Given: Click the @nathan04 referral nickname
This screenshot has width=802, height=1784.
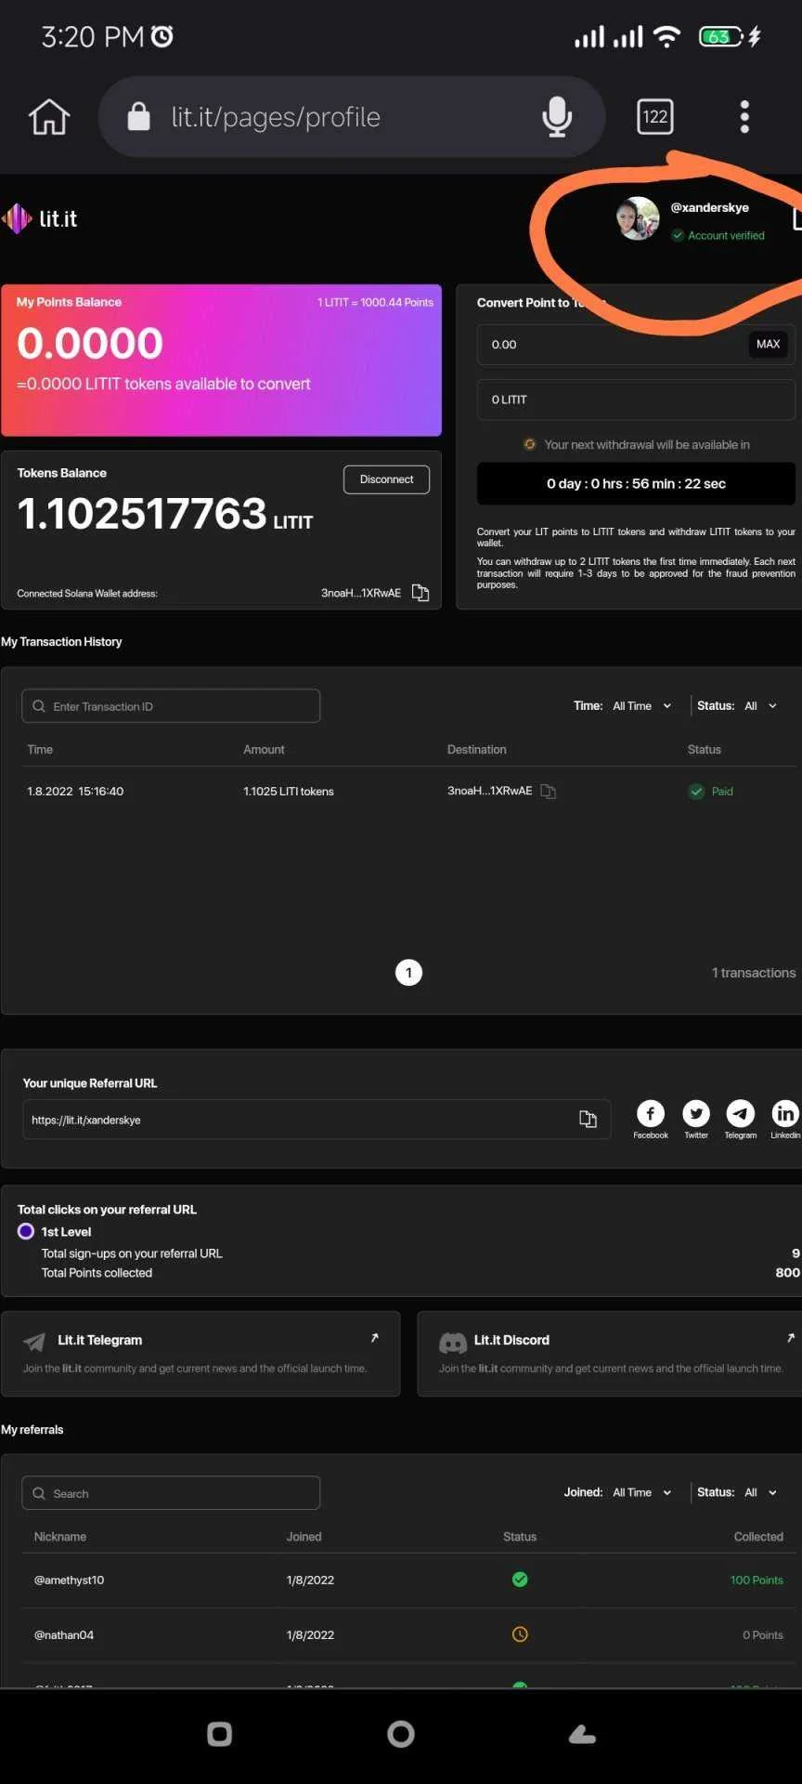Looking at the screenshot, I should tap(64, 1635).
